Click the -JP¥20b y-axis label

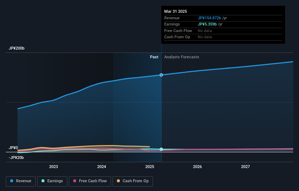[16, 157]
